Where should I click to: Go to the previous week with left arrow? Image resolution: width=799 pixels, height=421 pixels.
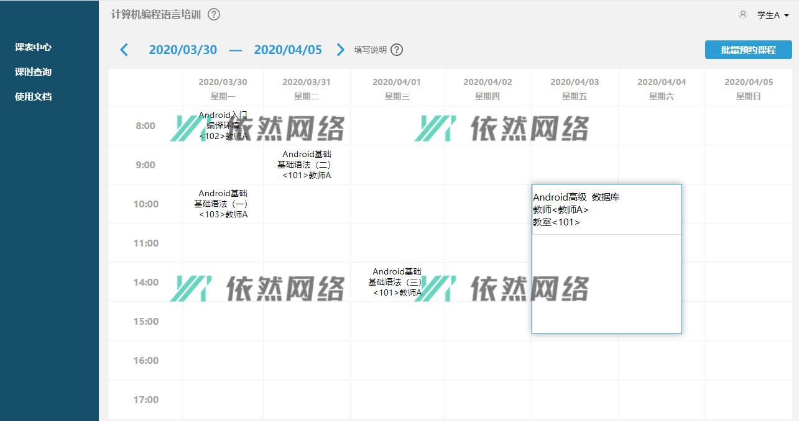pyautogui.click(x=124, y=50)
